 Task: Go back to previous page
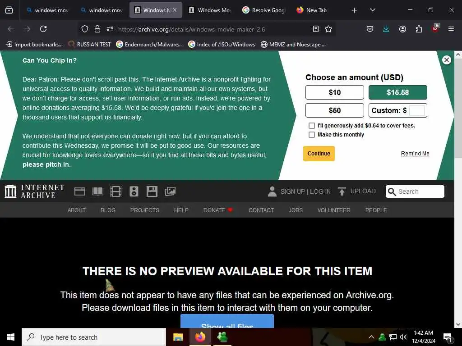click(11, 29)
